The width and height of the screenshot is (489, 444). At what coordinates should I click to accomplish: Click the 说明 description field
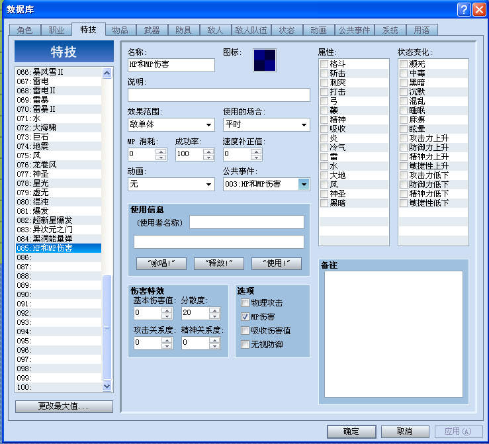[219, 95]
